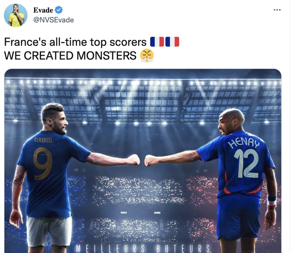Select the "WE CREATED MONSTERS" text
Image resolution: width=295 pixels, height=253 pixels.
(70, 56)
